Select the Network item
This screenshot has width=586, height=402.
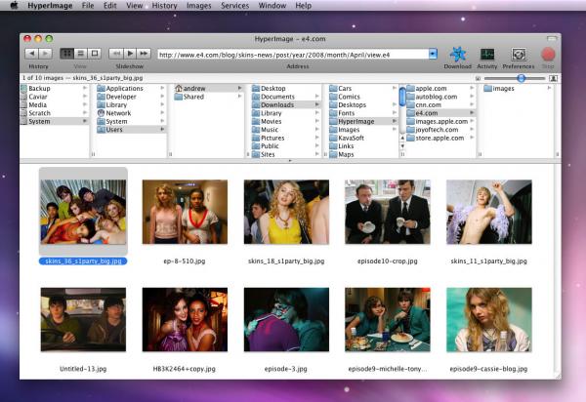[x=131, y=113]
